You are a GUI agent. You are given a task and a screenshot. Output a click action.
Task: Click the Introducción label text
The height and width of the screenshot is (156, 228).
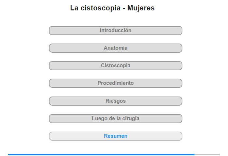[115, 30]
